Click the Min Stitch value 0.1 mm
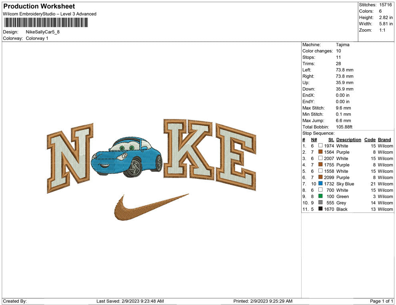396x305 pixels. click(x=343, y=114)
